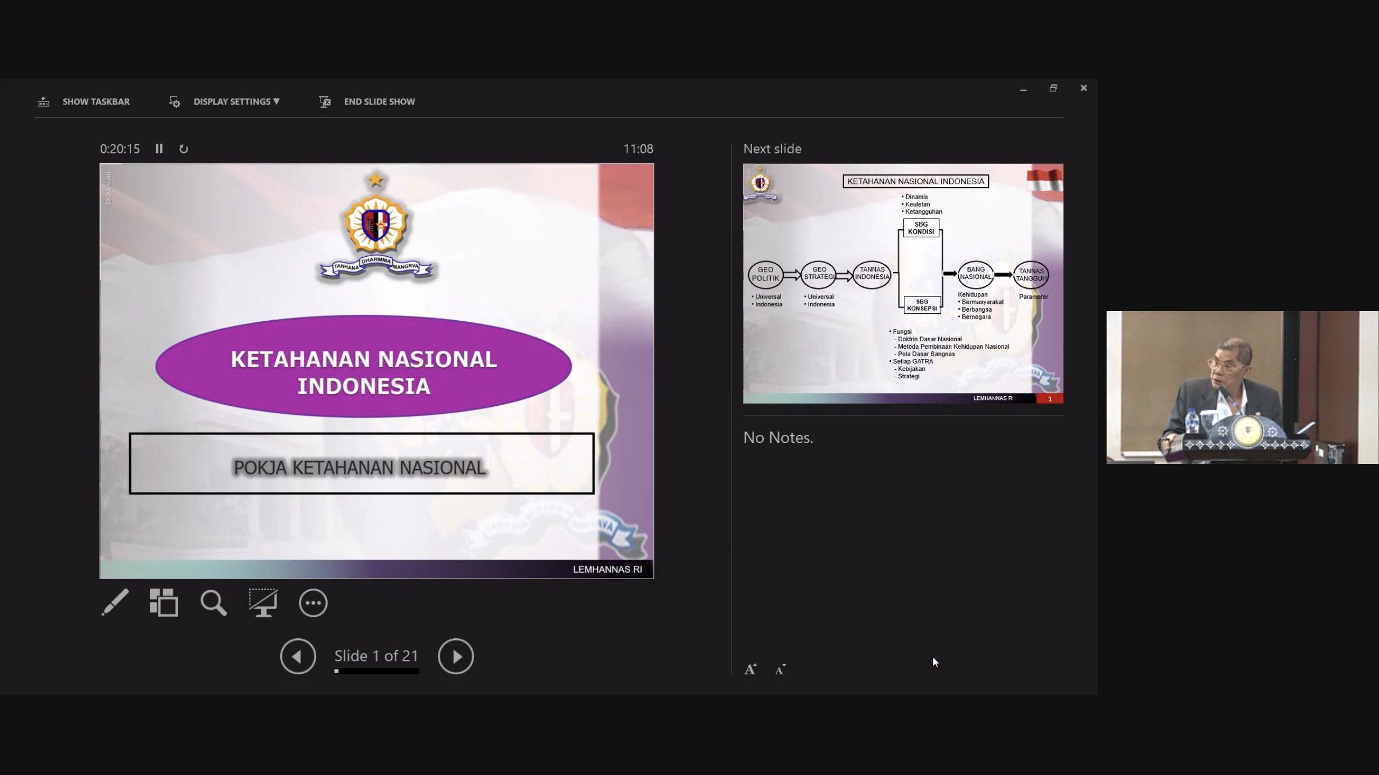1379x775 pixels.
Task: Pause the presentation timer
Action: [x=159, y=149]
